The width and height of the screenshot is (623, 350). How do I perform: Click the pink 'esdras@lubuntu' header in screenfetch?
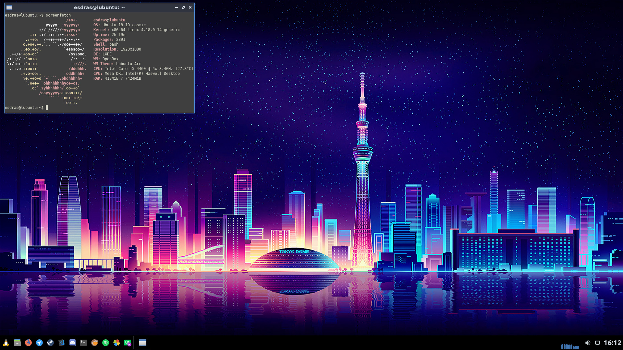(109, 20)
